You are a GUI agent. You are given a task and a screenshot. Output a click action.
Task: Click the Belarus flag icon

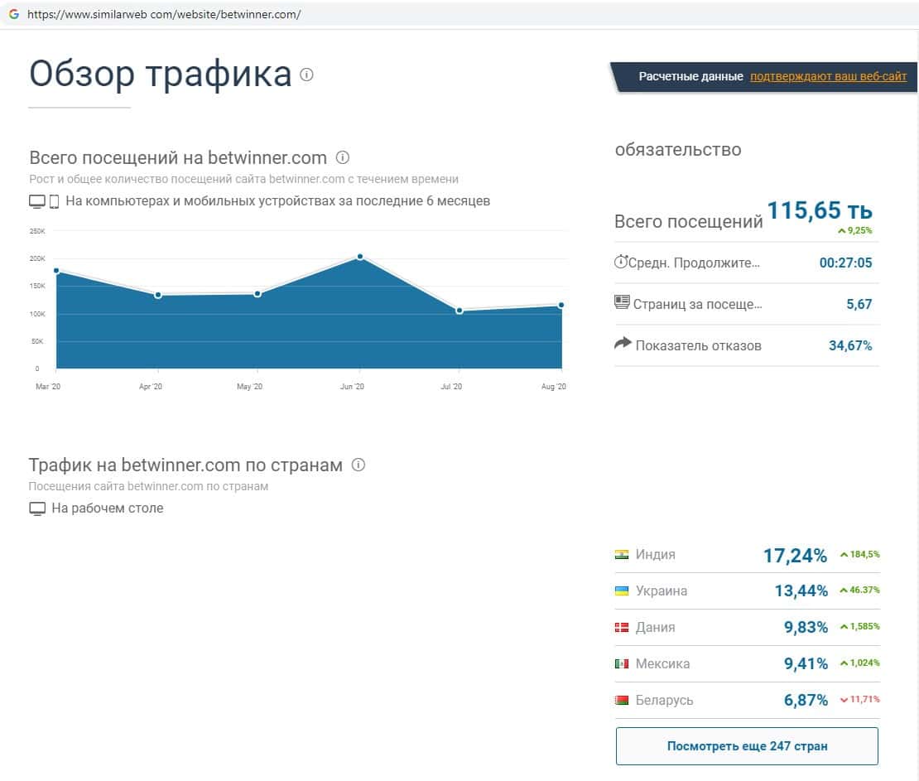[x=622, y=701]
